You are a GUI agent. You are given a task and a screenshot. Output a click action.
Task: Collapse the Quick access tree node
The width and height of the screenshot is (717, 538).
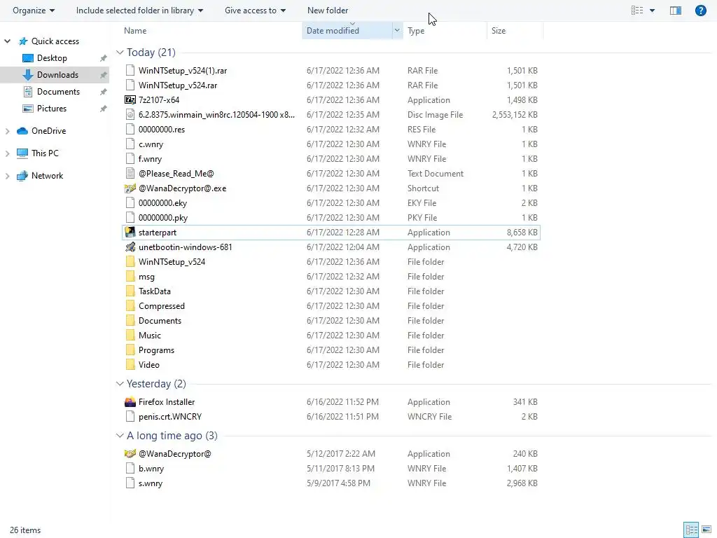7,41
